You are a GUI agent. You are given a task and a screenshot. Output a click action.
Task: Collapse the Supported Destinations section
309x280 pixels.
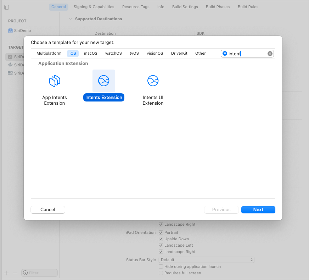(x=70, y=19)
